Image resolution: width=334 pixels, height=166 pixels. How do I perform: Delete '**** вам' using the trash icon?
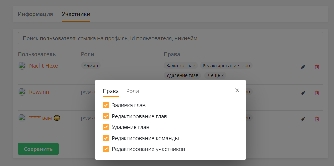[317, 119]
